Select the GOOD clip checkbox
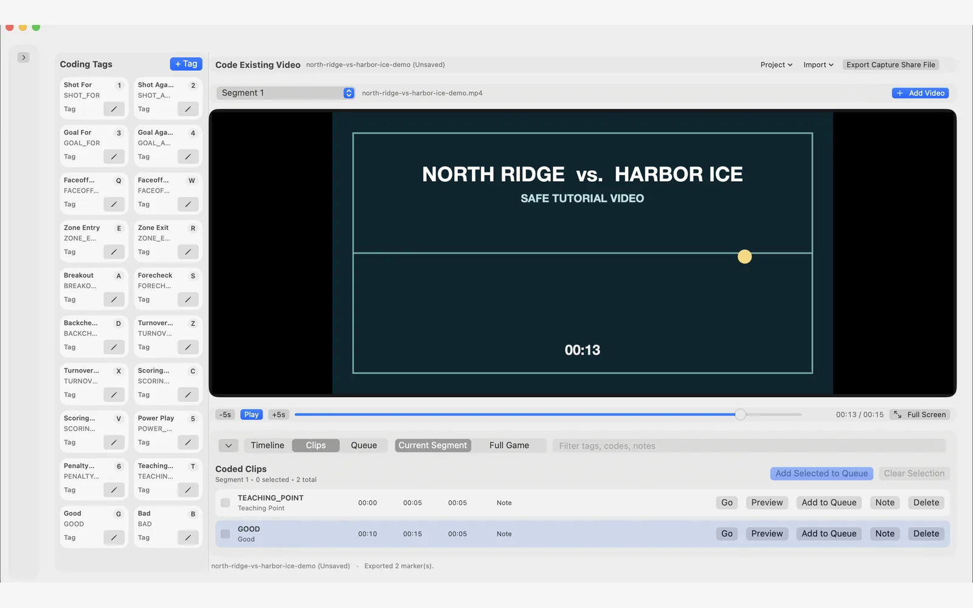Screen dimensions: 973x608 [x=225, y=534]
